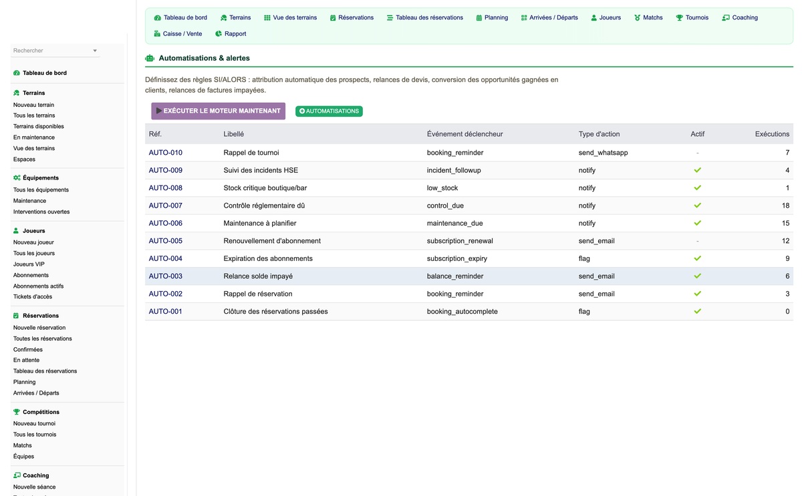Click the Joueurs person icon in top navigation
The height and width of the screenshot is (496, 802).
tap(594, 18)
